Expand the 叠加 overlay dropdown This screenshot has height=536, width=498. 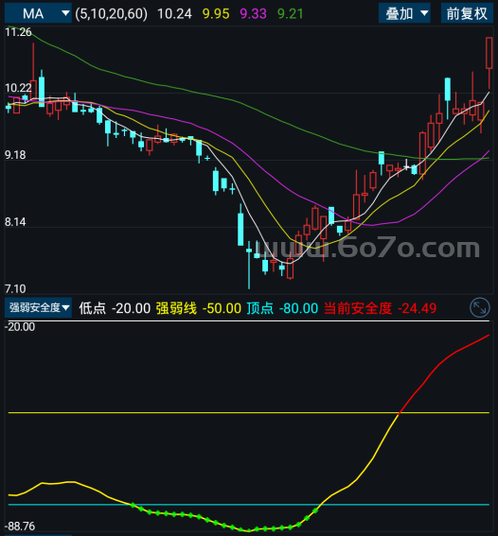click(x=404, y=13)
